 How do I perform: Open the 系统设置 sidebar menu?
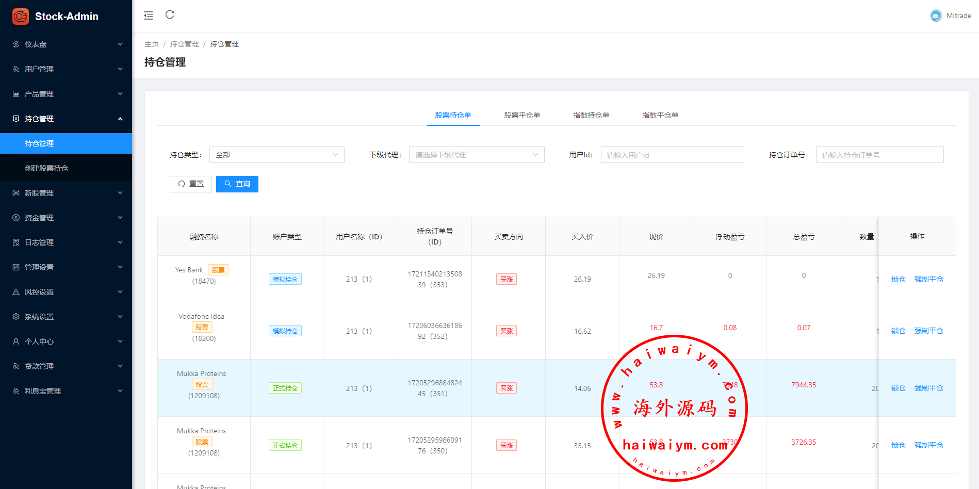[x=66, y=317]
